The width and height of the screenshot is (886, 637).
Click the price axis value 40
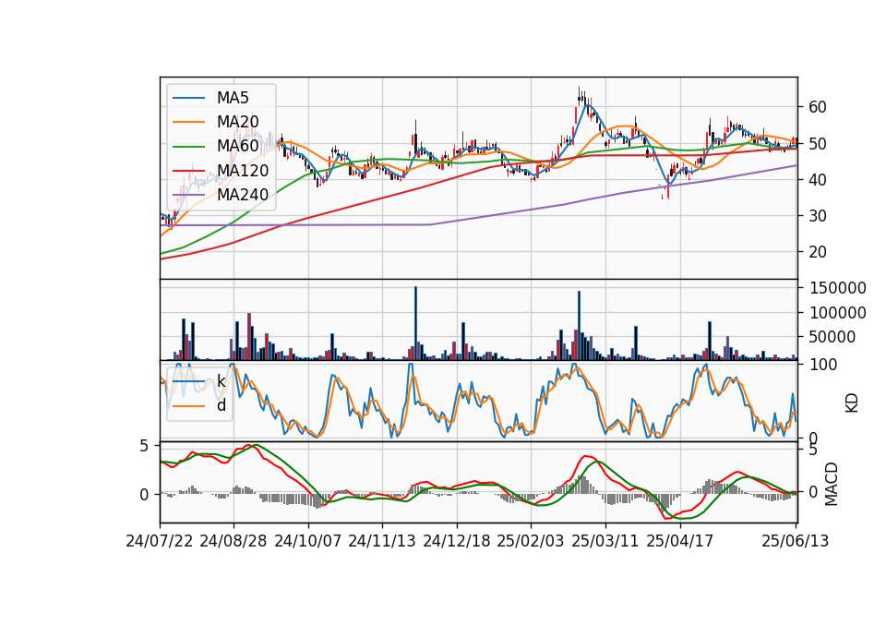click(817, 180)
